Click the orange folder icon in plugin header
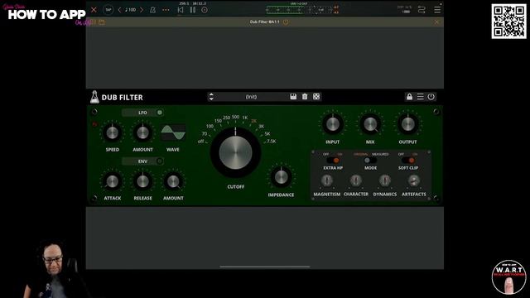This screenshot has width=530, height=298. pos(101,22)
